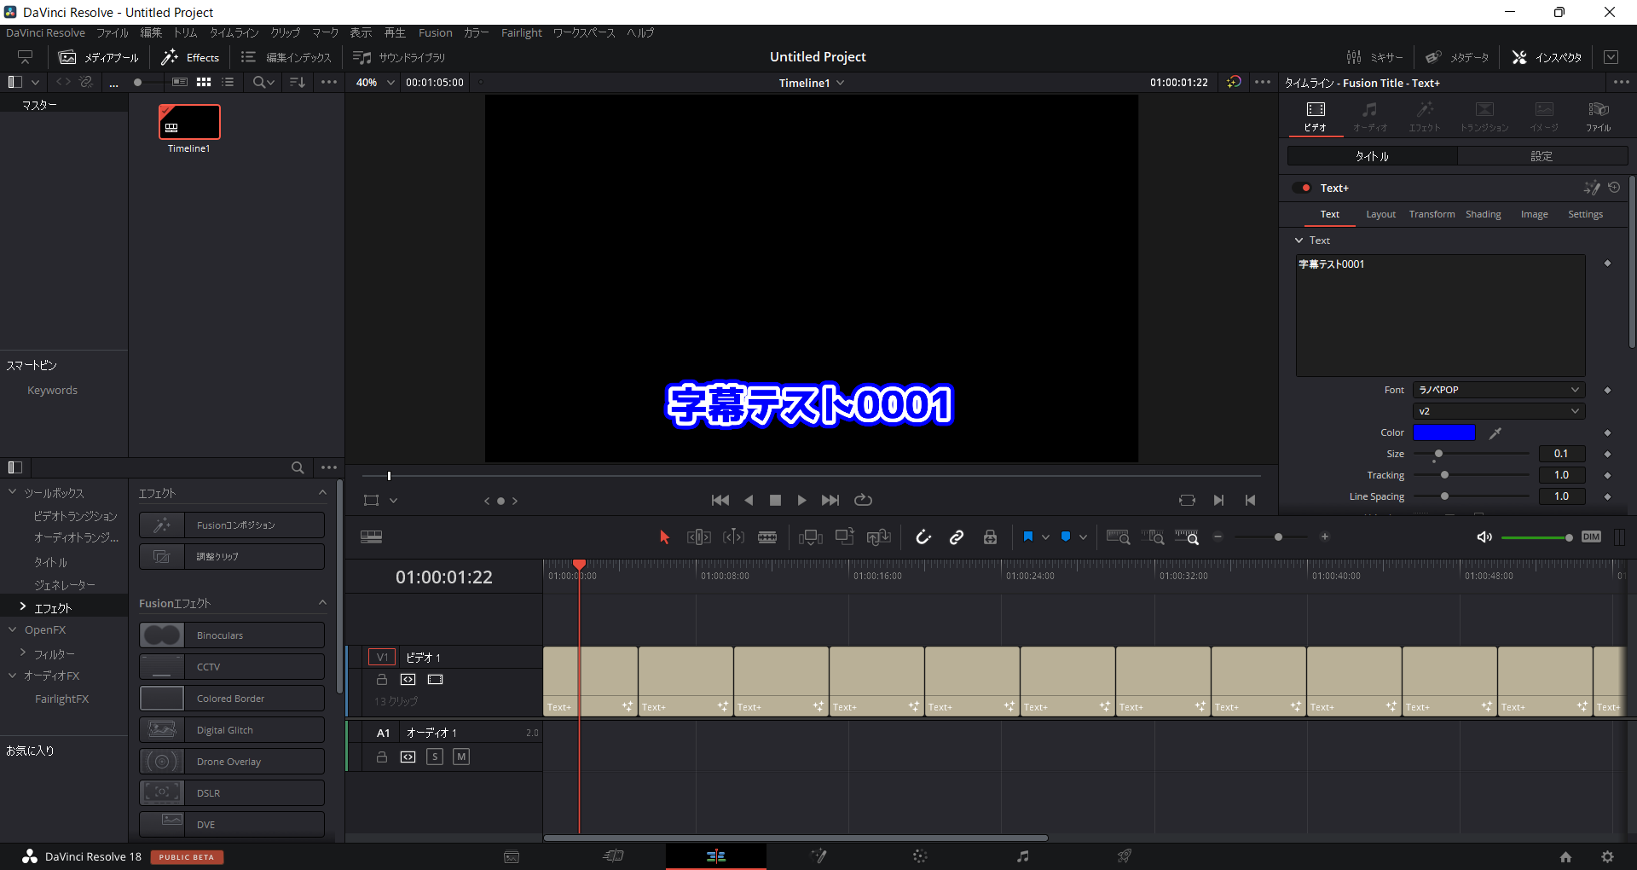Screen dimensions: 1637x870
Task: Open the 編集インデックス panel
Action: (x=286, y=58)
